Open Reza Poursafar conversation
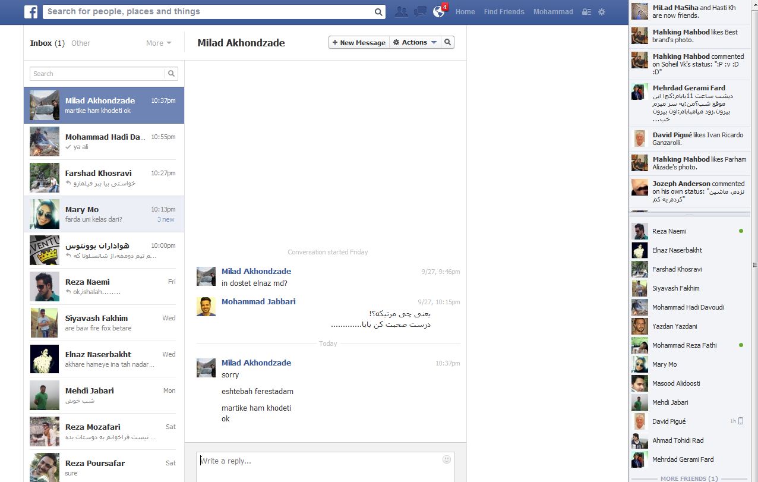The width and height of the screenshot is (758, 482). [104, 466]
